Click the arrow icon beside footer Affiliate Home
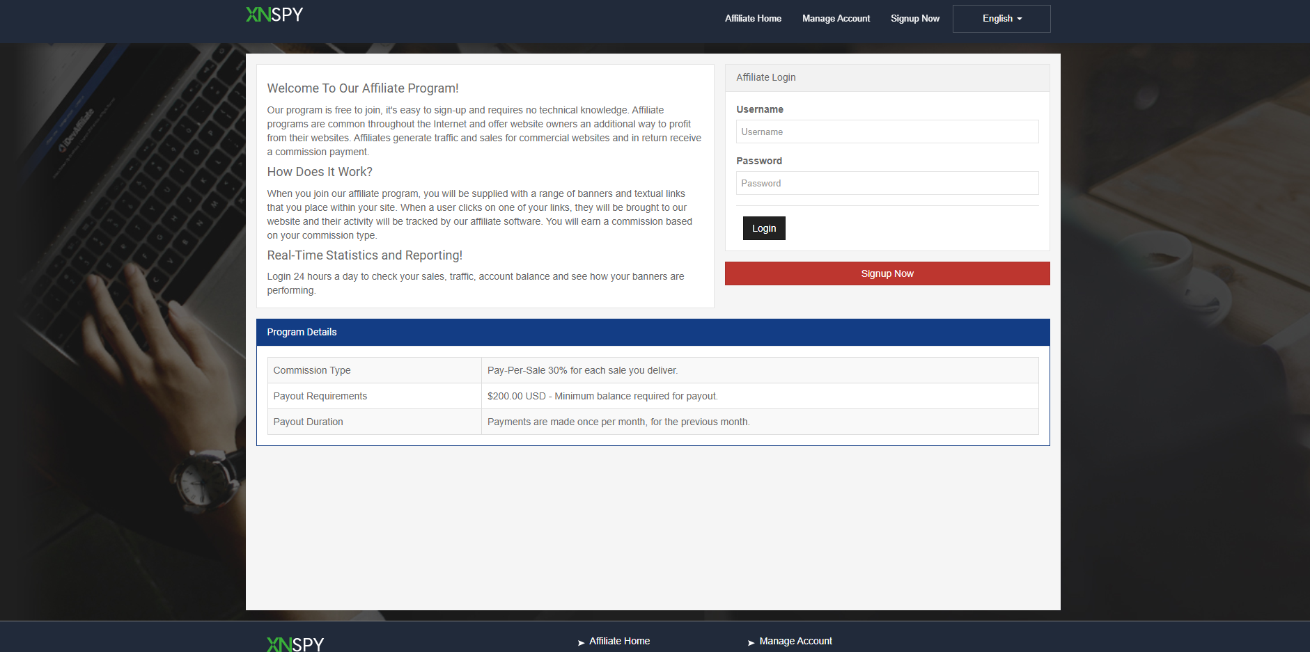This screenshot has height=652, width=1310. [581, 642]
